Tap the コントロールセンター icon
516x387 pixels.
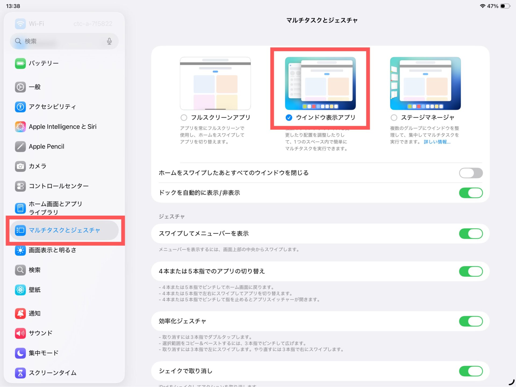[20, 186]
